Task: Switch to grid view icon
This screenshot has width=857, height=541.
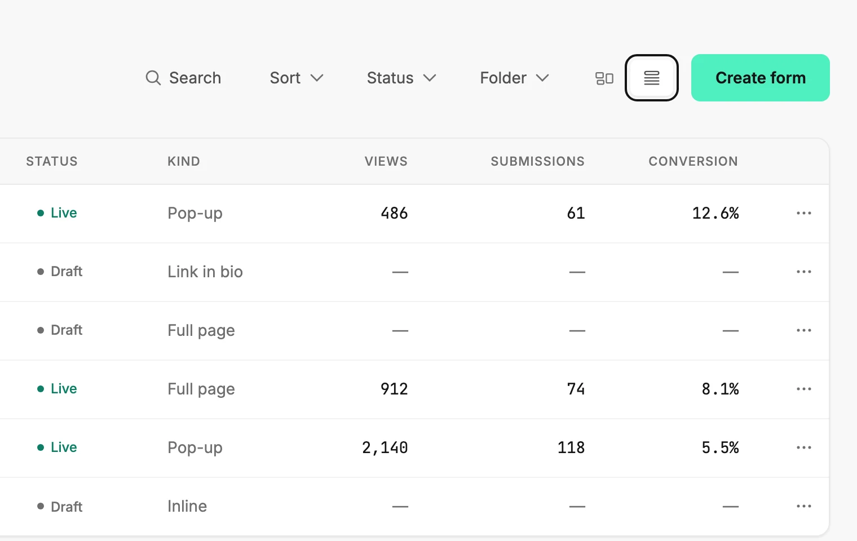Action: pyautogui.click(x=604, y=78)
